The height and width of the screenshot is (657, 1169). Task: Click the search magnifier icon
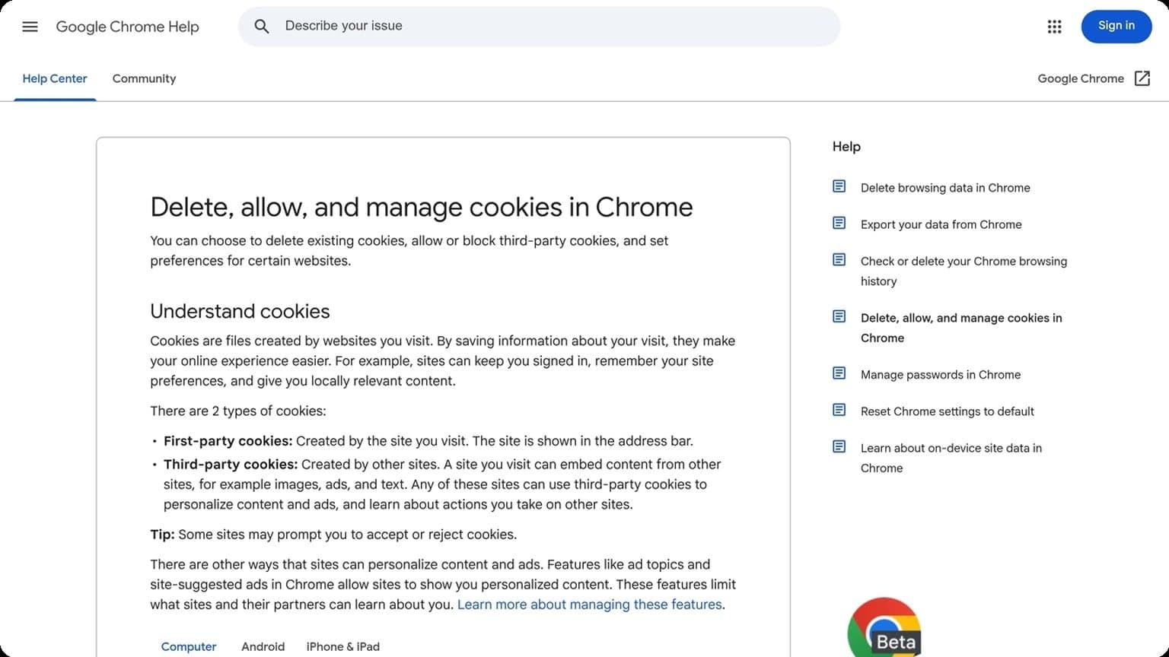[261, 26]
